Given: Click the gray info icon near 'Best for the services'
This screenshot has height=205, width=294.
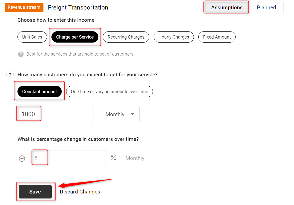Looking at the screenshot, I should [21, 54].
